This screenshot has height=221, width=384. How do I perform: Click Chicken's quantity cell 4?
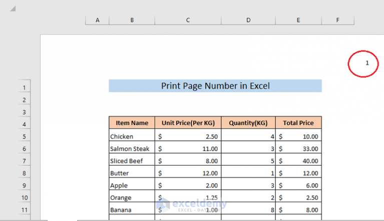click(x=248, y=135)
